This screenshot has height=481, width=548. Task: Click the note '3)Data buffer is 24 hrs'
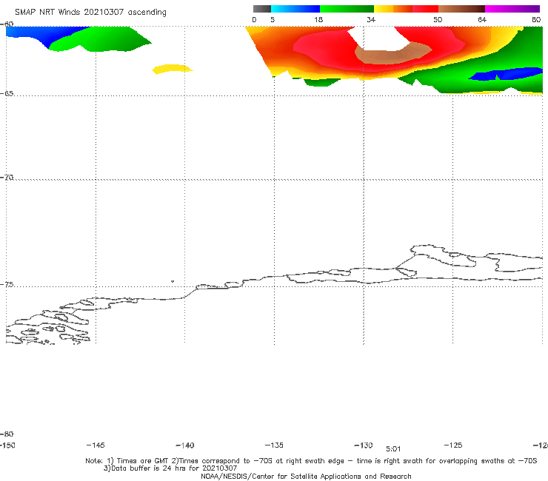[170, 468]
